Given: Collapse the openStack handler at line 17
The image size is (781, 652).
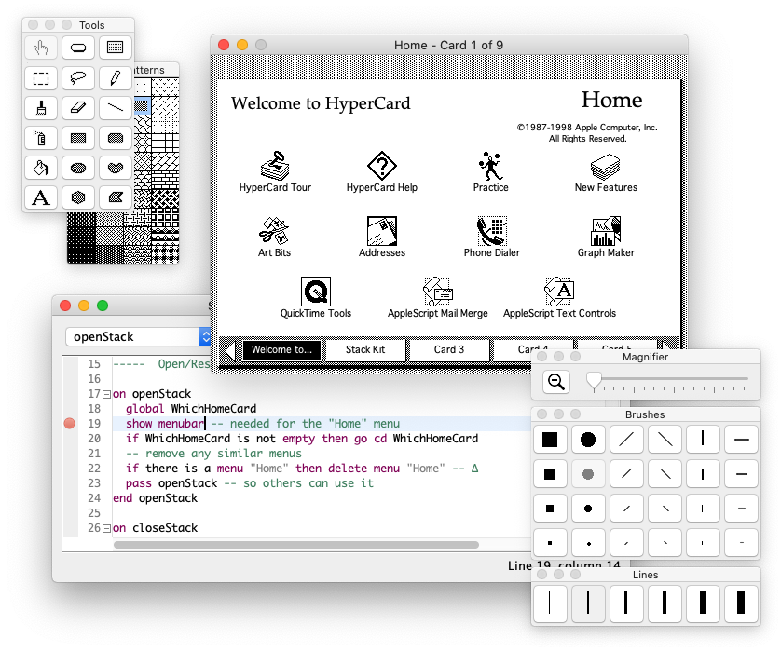Looking at the screenshot, I should 106,395.
